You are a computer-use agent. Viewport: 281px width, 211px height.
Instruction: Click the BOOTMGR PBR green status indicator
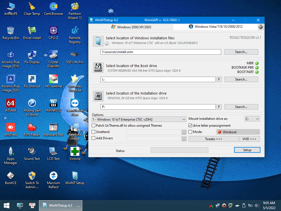[x=257, y=68]
